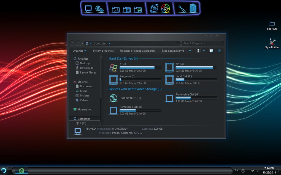The height and width of the screenshot is (175, 281).
Task: Open Internet Explorer from the top dock
Action: click(154, 9)
